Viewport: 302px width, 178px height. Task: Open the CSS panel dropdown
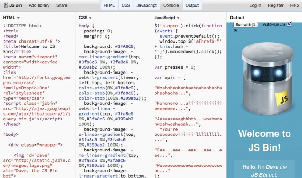[85, 18]
